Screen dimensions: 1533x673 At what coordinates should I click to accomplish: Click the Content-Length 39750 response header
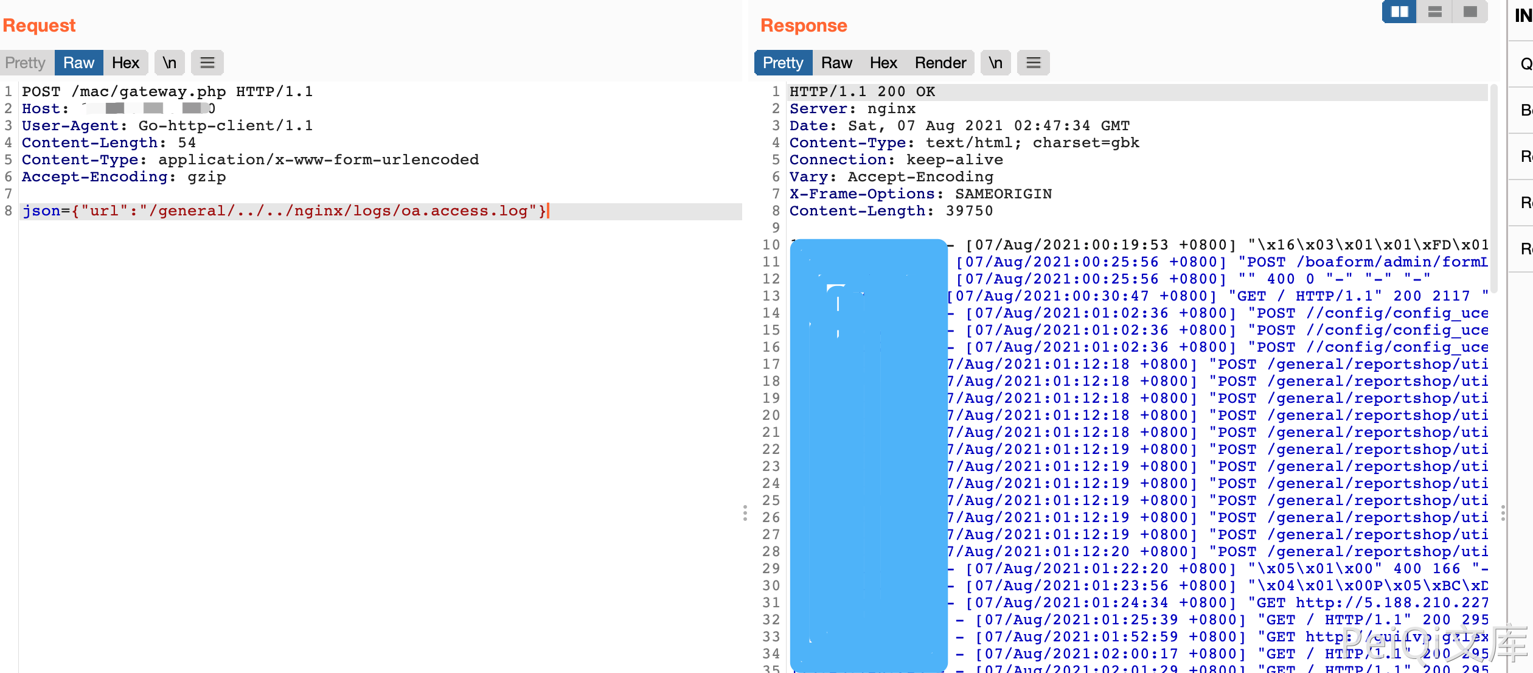coord(891,211)
